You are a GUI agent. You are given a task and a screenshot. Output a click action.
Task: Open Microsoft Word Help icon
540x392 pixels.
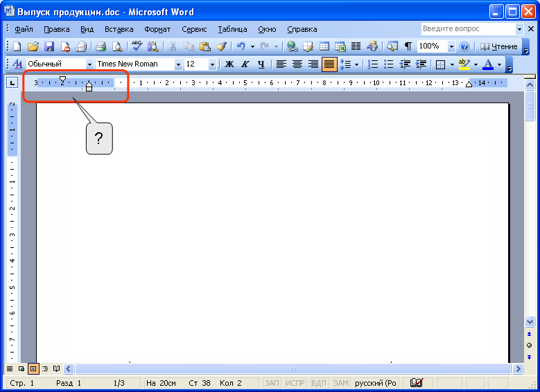[x=464, y=46]
